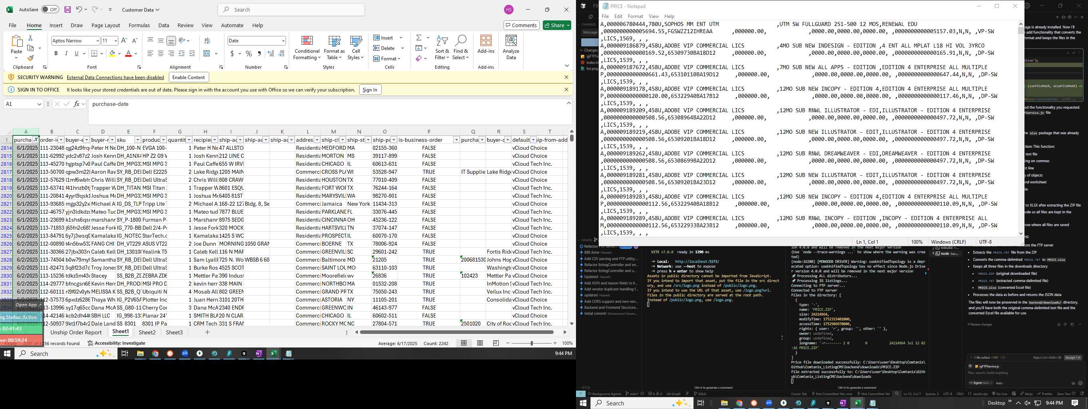Switch to Sheet2 tab
This screenshot has width=1088, height=409.
147,332
